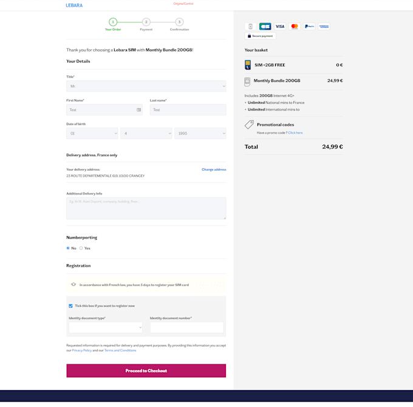This screenshot has width=413, height=407.
Task: Click the First Name input field
Action: coord(104,110)
